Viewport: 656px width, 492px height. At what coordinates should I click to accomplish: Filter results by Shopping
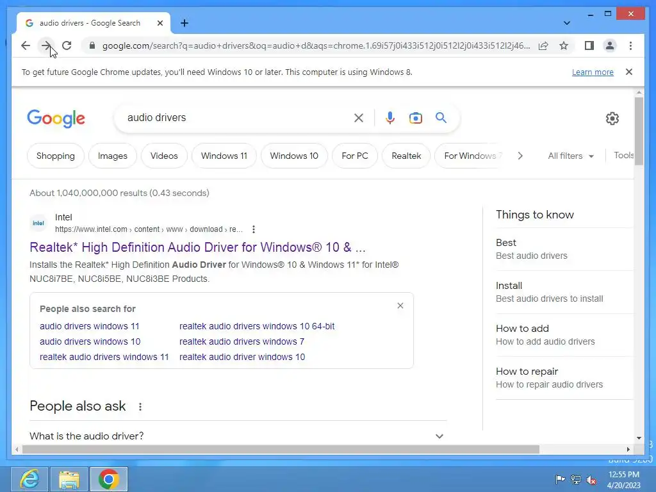pyautogui.click(x=56, y=156)
